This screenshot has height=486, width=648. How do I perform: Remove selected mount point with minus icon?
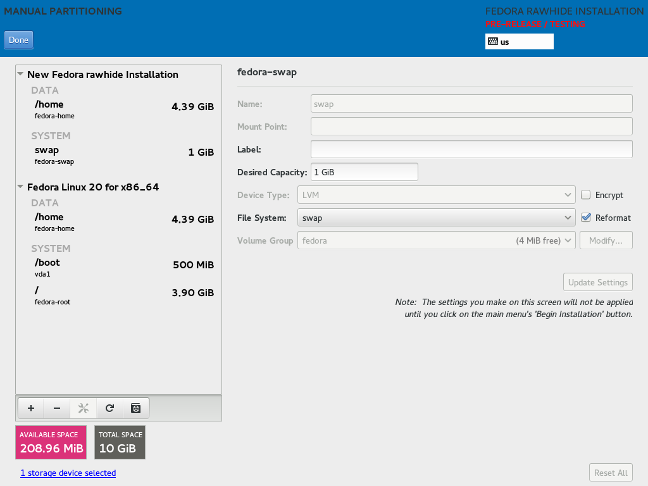57,408
